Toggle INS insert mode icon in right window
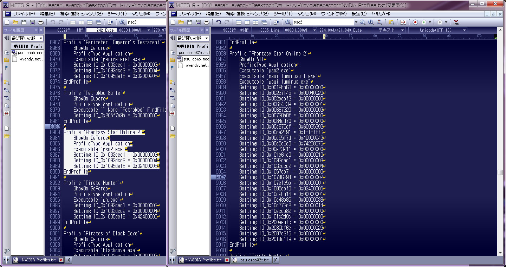 (456, 22)
